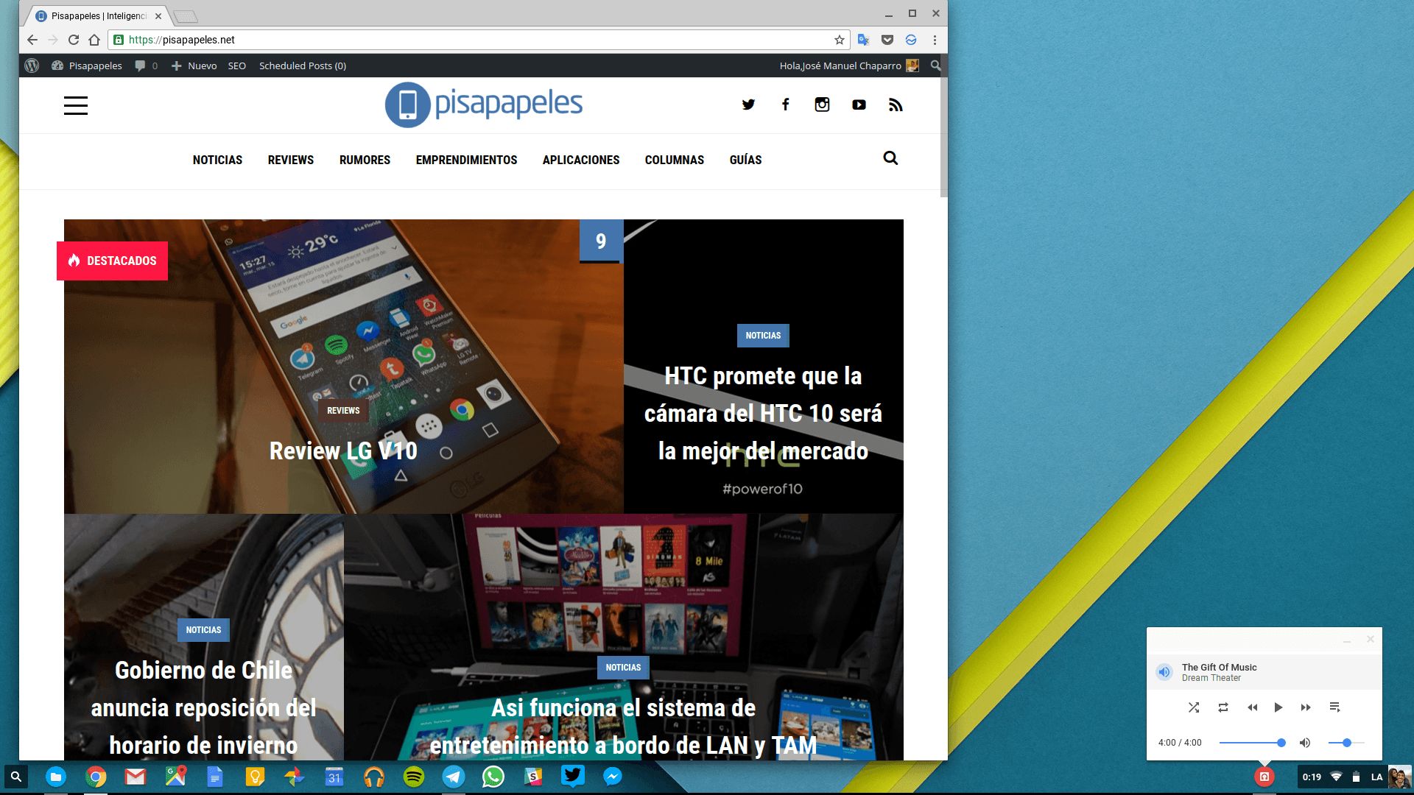Click the pisapapeles logo
Screen dimensions: 1414x795
pyautogui.click(x=484, y=105)
